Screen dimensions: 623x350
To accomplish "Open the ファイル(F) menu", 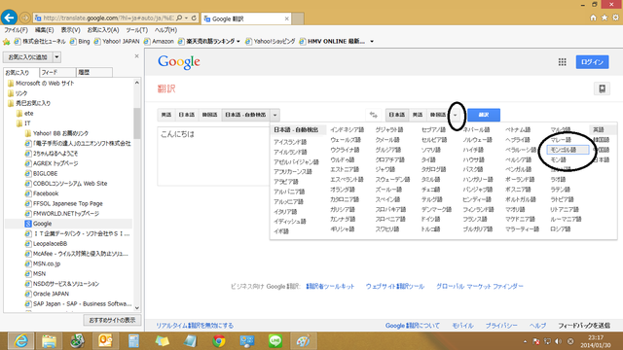I will [16, 30].
